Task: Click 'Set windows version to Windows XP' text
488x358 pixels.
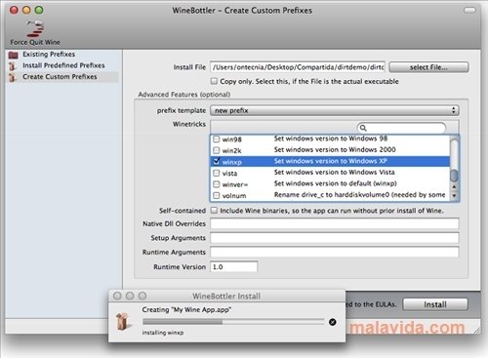Action: 331,161
